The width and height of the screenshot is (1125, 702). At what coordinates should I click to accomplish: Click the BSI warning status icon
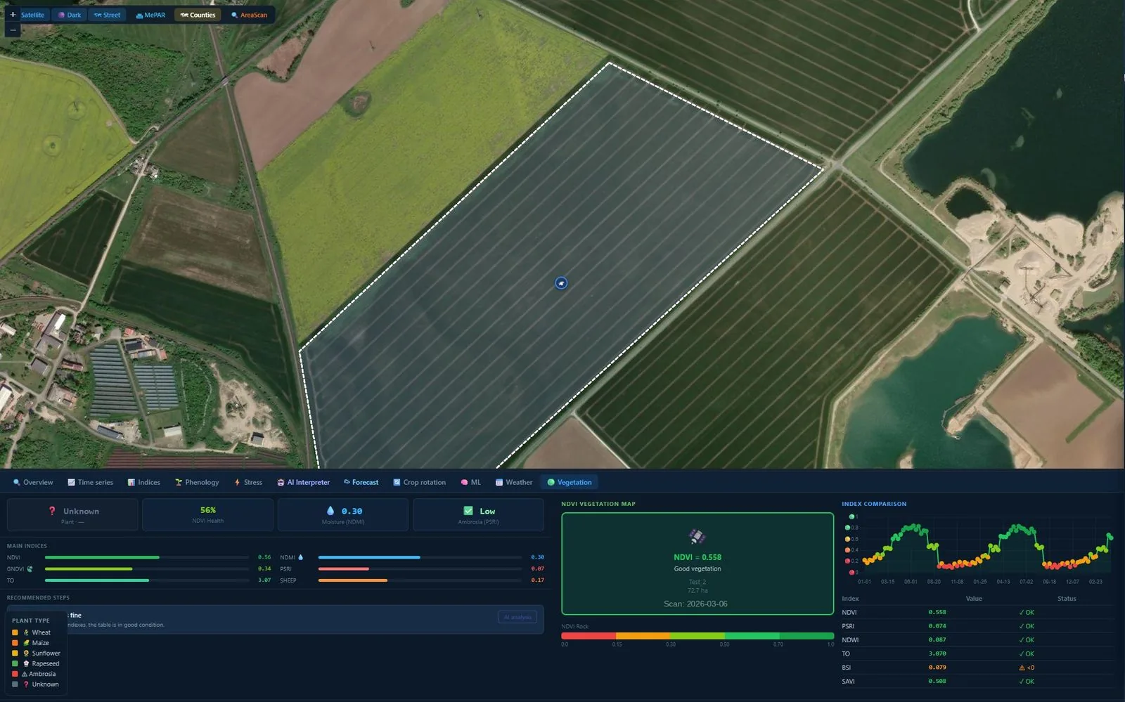click(x=1022, y=668)
